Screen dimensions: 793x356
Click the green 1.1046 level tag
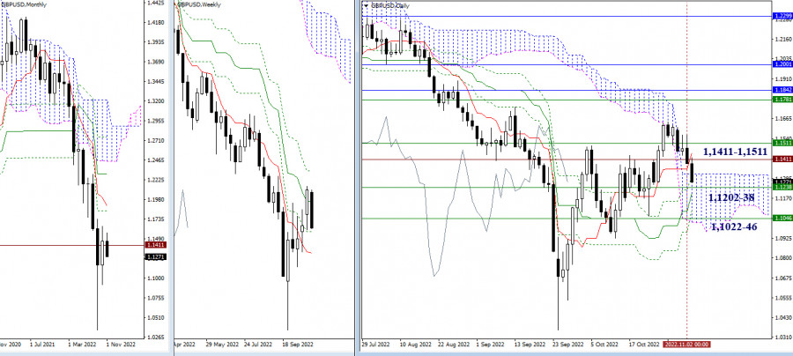[x=779, y=218]
